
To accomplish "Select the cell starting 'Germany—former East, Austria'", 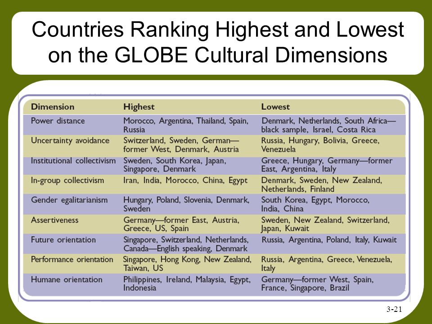I will pos(181,224).
